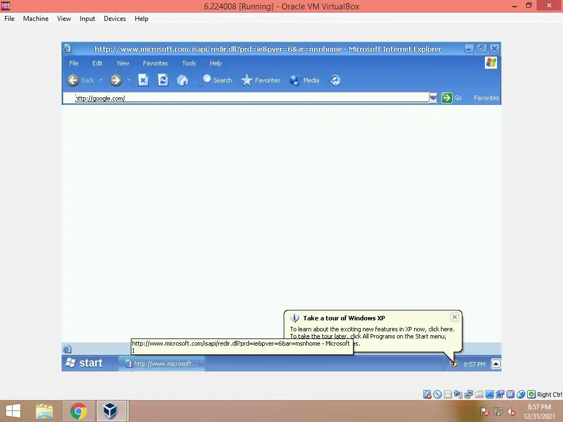Go to the Home page icon in IE
Viewport: 563px width, 422px height.
click(183, 80)
